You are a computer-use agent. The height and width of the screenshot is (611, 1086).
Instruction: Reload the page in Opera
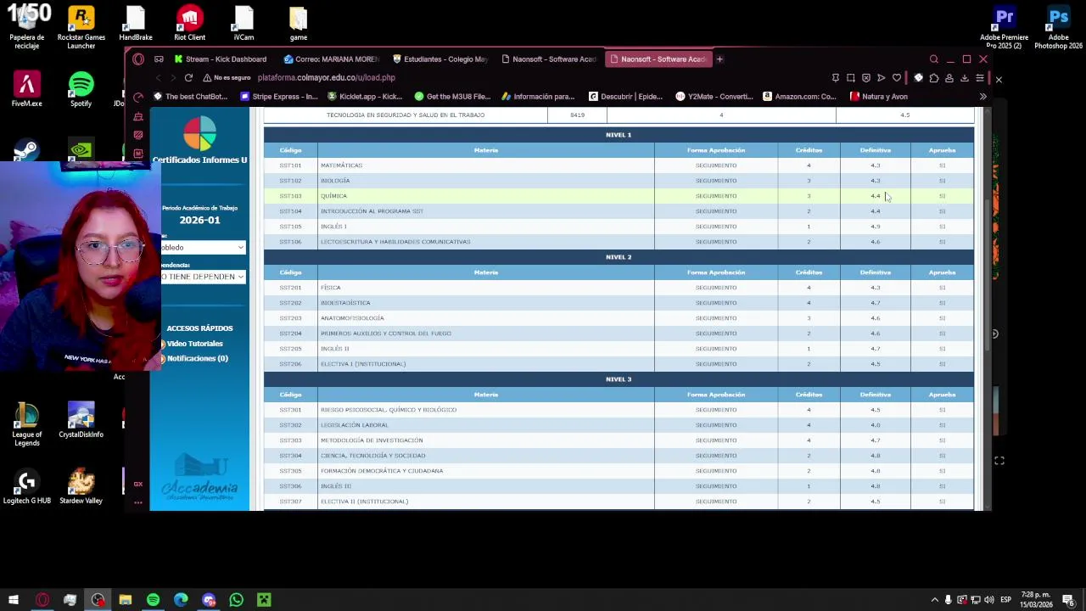[188, 77]
